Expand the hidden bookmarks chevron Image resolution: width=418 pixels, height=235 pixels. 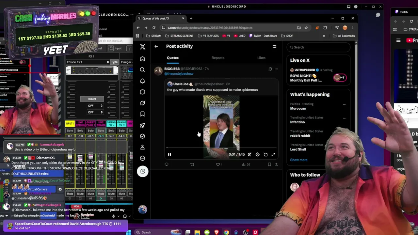click(324, 36)
